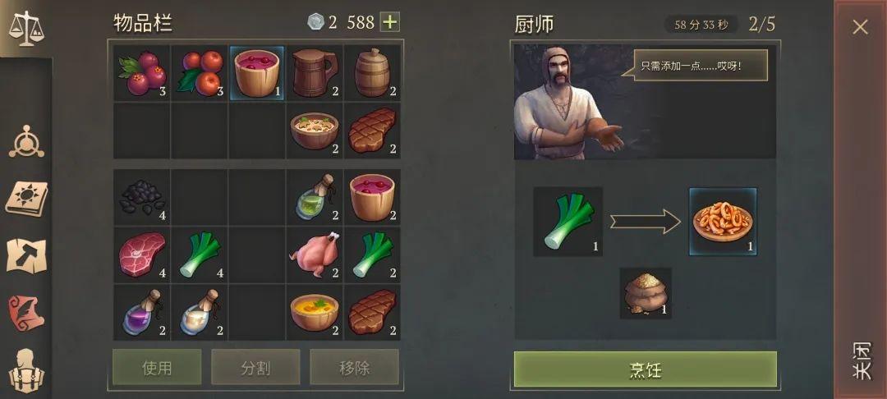The width and height of the screenshot is (887, 399).
Task: Open the red quill scroll icon
Action: tap(26, 313)
